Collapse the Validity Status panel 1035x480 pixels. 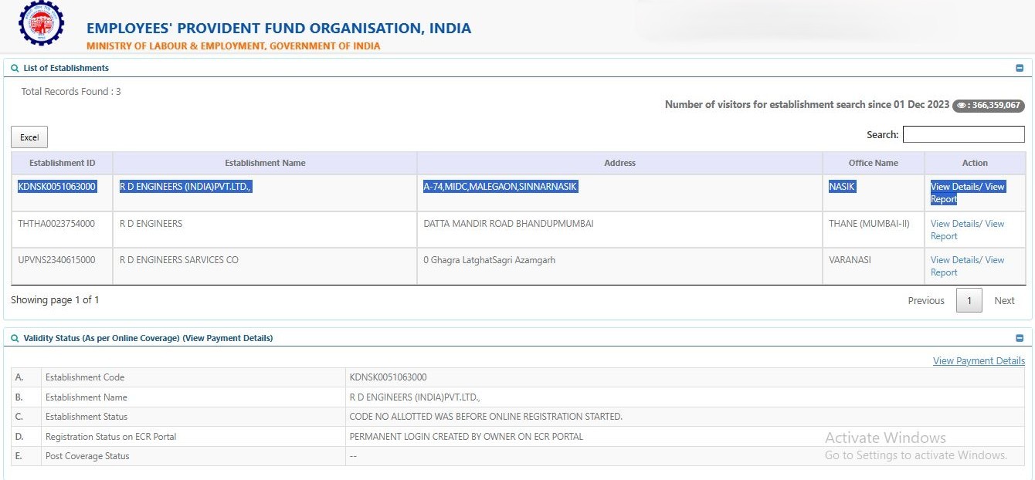[1020, 338]
